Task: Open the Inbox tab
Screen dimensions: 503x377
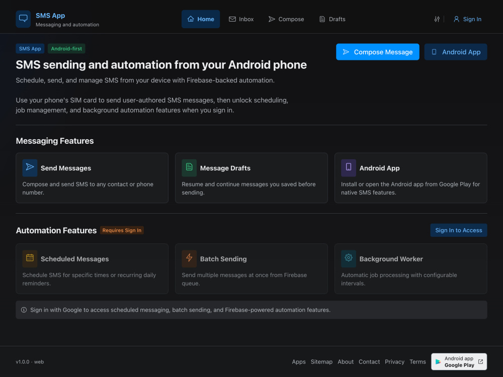Action: 241,19
